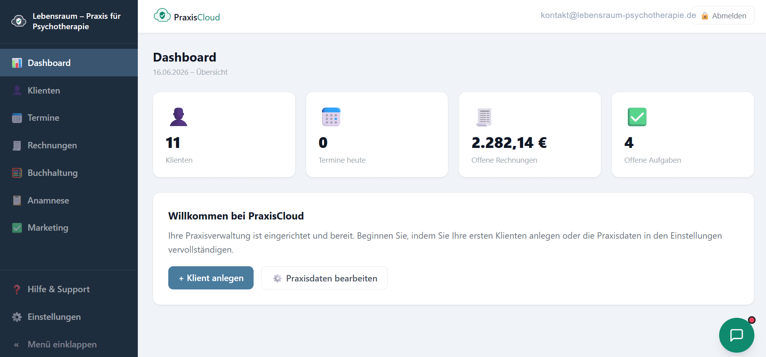Open the Termine section
The image size is (766, 357).
[69, 118]
